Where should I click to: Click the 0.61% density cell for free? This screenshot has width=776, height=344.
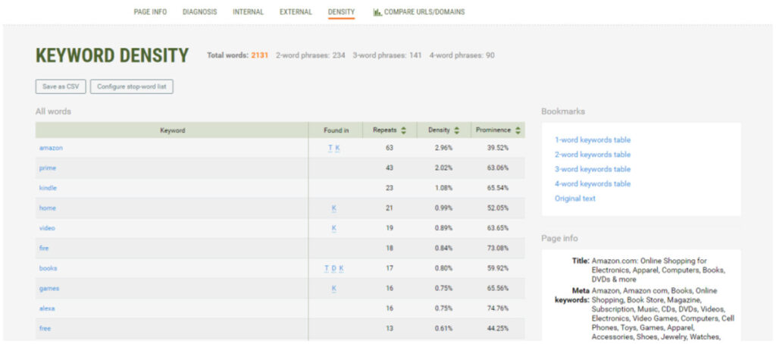click(x=443, y=329)
